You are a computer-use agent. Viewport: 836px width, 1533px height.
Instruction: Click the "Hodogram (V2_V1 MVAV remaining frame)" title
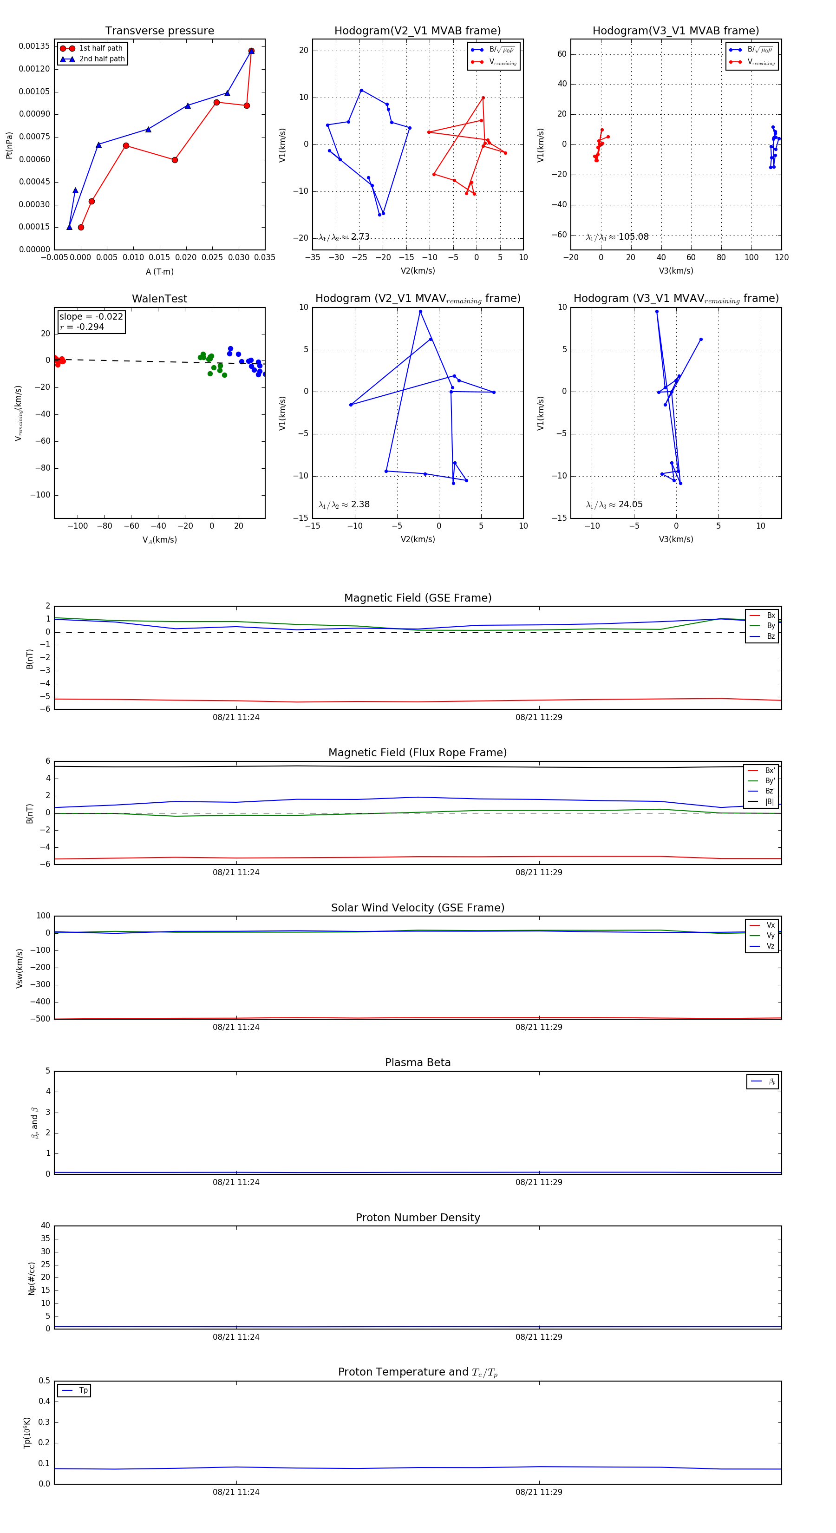[418, 299]
